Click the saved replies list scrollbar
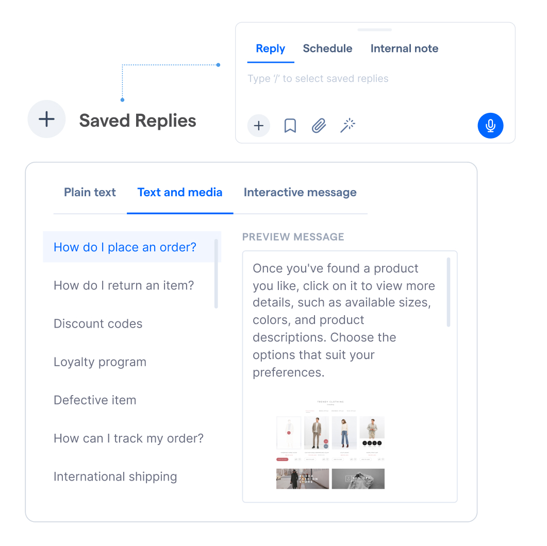This screenshot has height=546, width=547. (217, 274)
